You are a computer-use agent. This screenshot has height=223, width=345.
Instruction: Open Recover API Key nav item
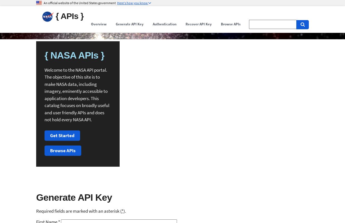pos(199,24)
